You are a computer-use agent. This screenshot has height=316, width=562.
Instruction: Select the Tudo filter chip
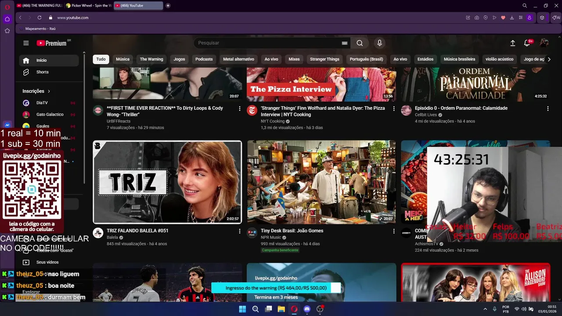tap(101, 59)
